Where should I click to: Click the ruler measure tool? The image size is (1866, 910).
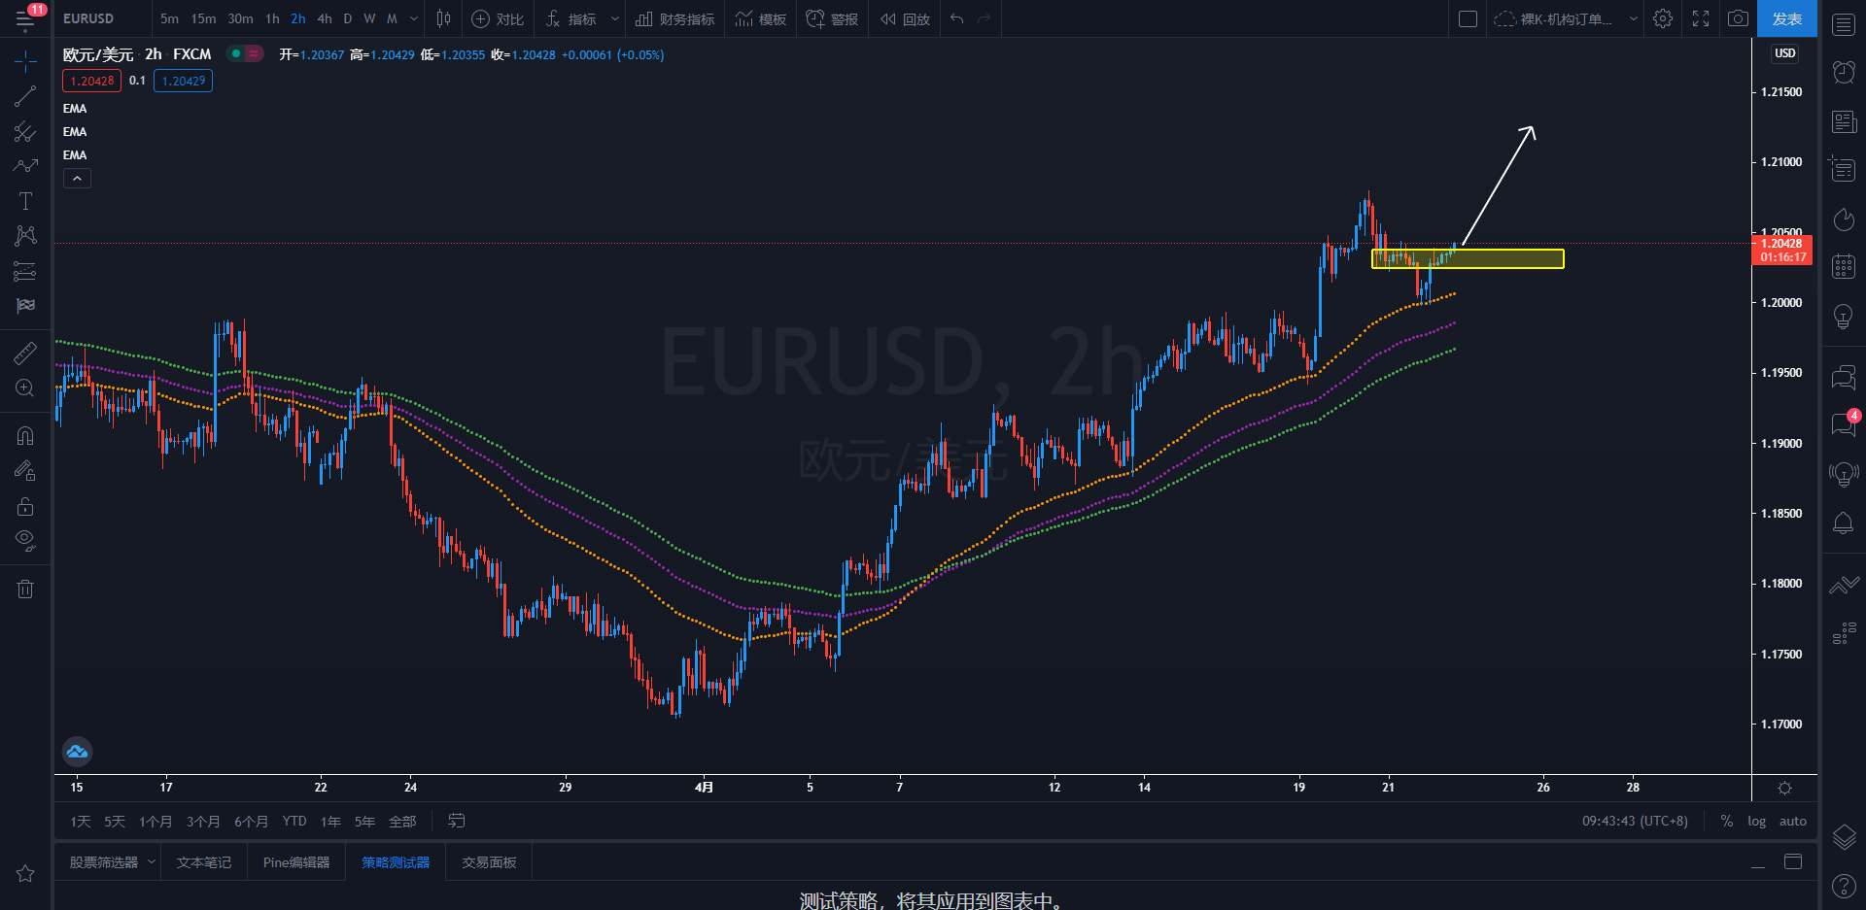(25, 354)
